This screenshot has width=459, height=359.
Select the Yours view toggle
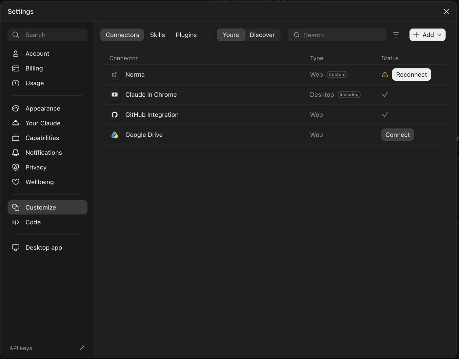[231, 35]
